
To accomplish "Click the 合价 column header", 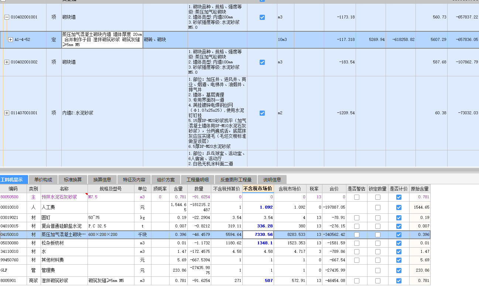I will pyautogui.click(x=334, y=189).
